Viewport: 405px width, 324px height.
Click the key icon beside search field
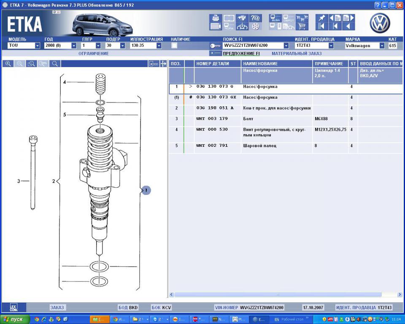[x=215, y=46]
